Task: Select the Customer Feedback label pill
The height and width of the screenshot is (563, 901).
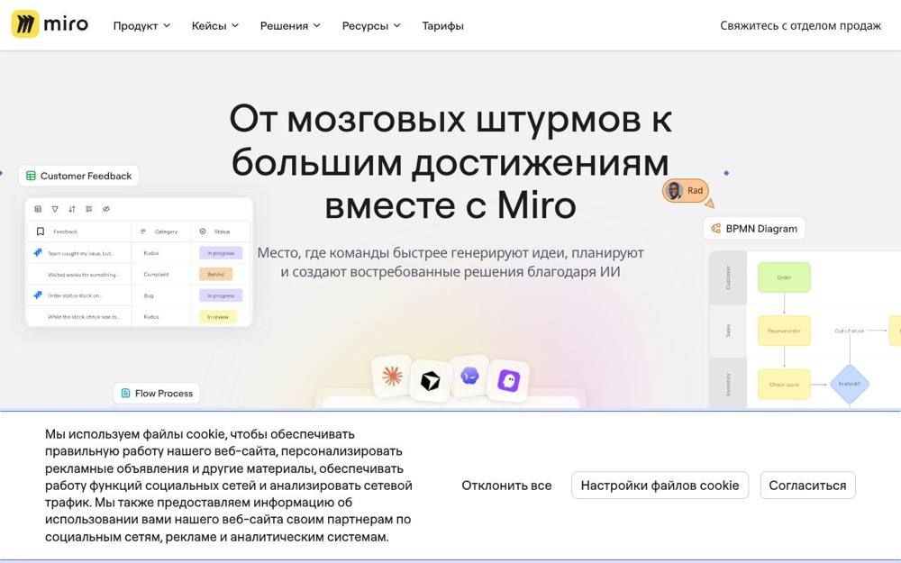Action: (78, 176)
